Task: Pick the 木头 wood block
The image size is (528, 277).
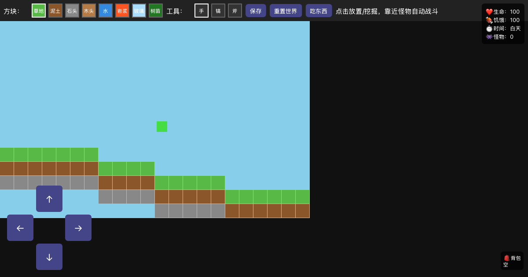Action: pos(89,11)
